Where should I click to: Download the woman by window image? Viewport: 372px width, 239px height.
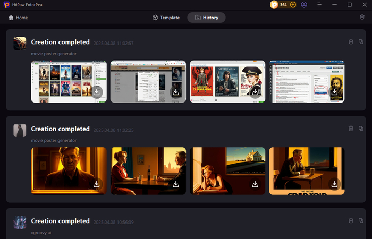click(255, 184)
